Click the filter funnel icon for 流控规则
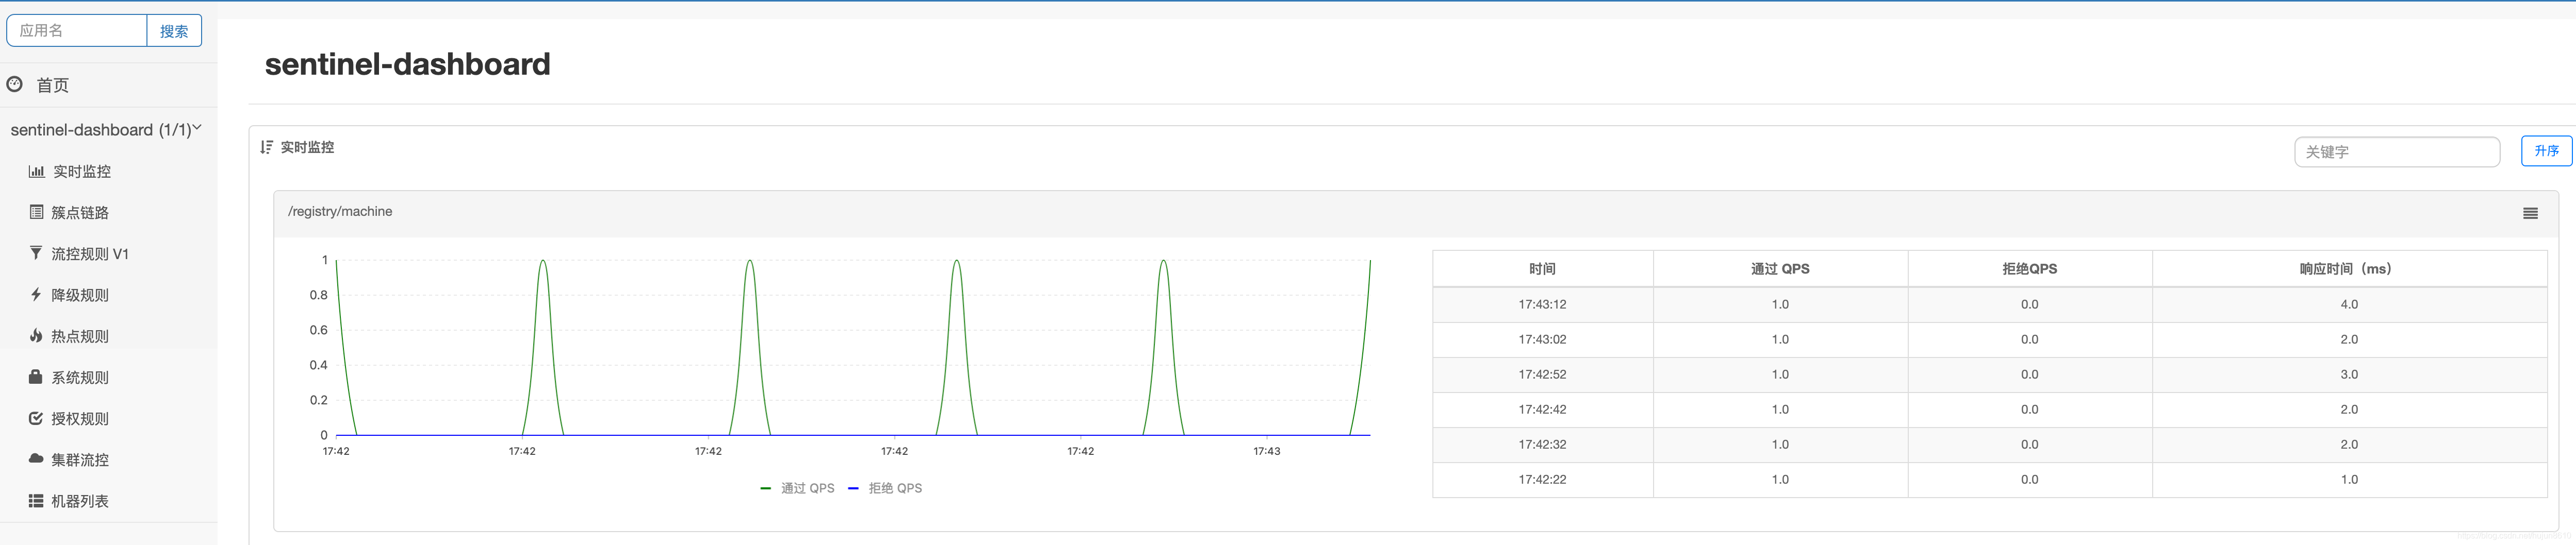The height and width of the screenshot is (545, 2576). (36, 253)
